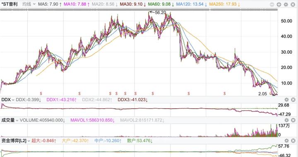
Task: Click the *ST普利 stock name
Action: pos(10,4)
